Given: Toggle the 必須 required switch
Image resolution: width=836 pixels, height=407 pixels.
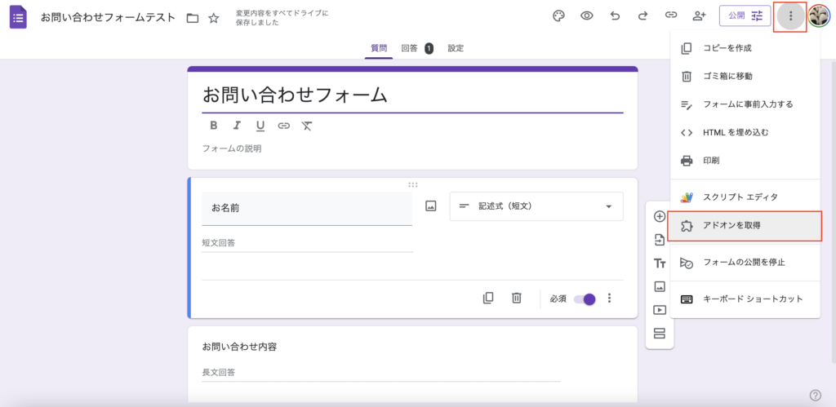Looking at the screenshot, I should click(585, 299).
